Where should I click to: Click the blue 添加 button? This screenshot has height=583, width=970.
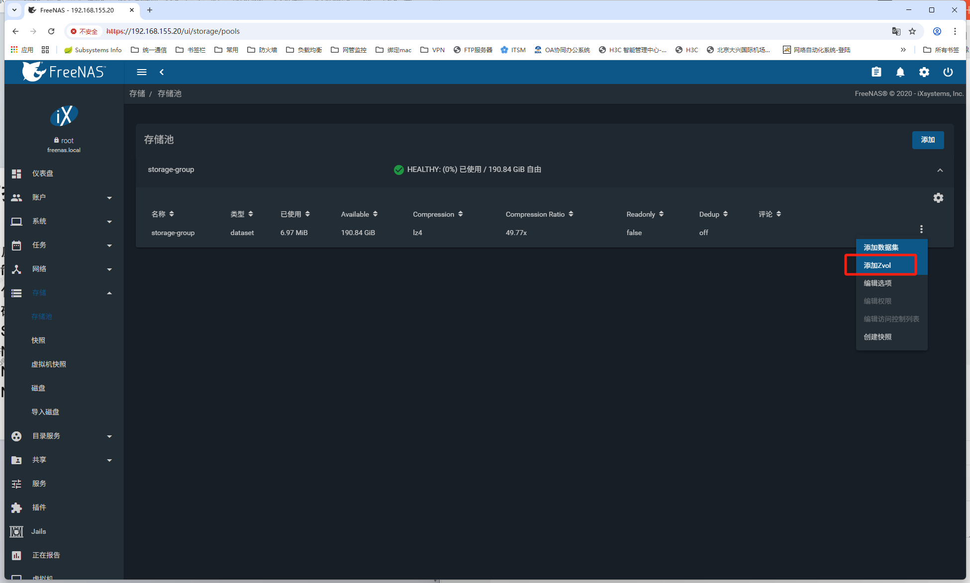point(927,140)
